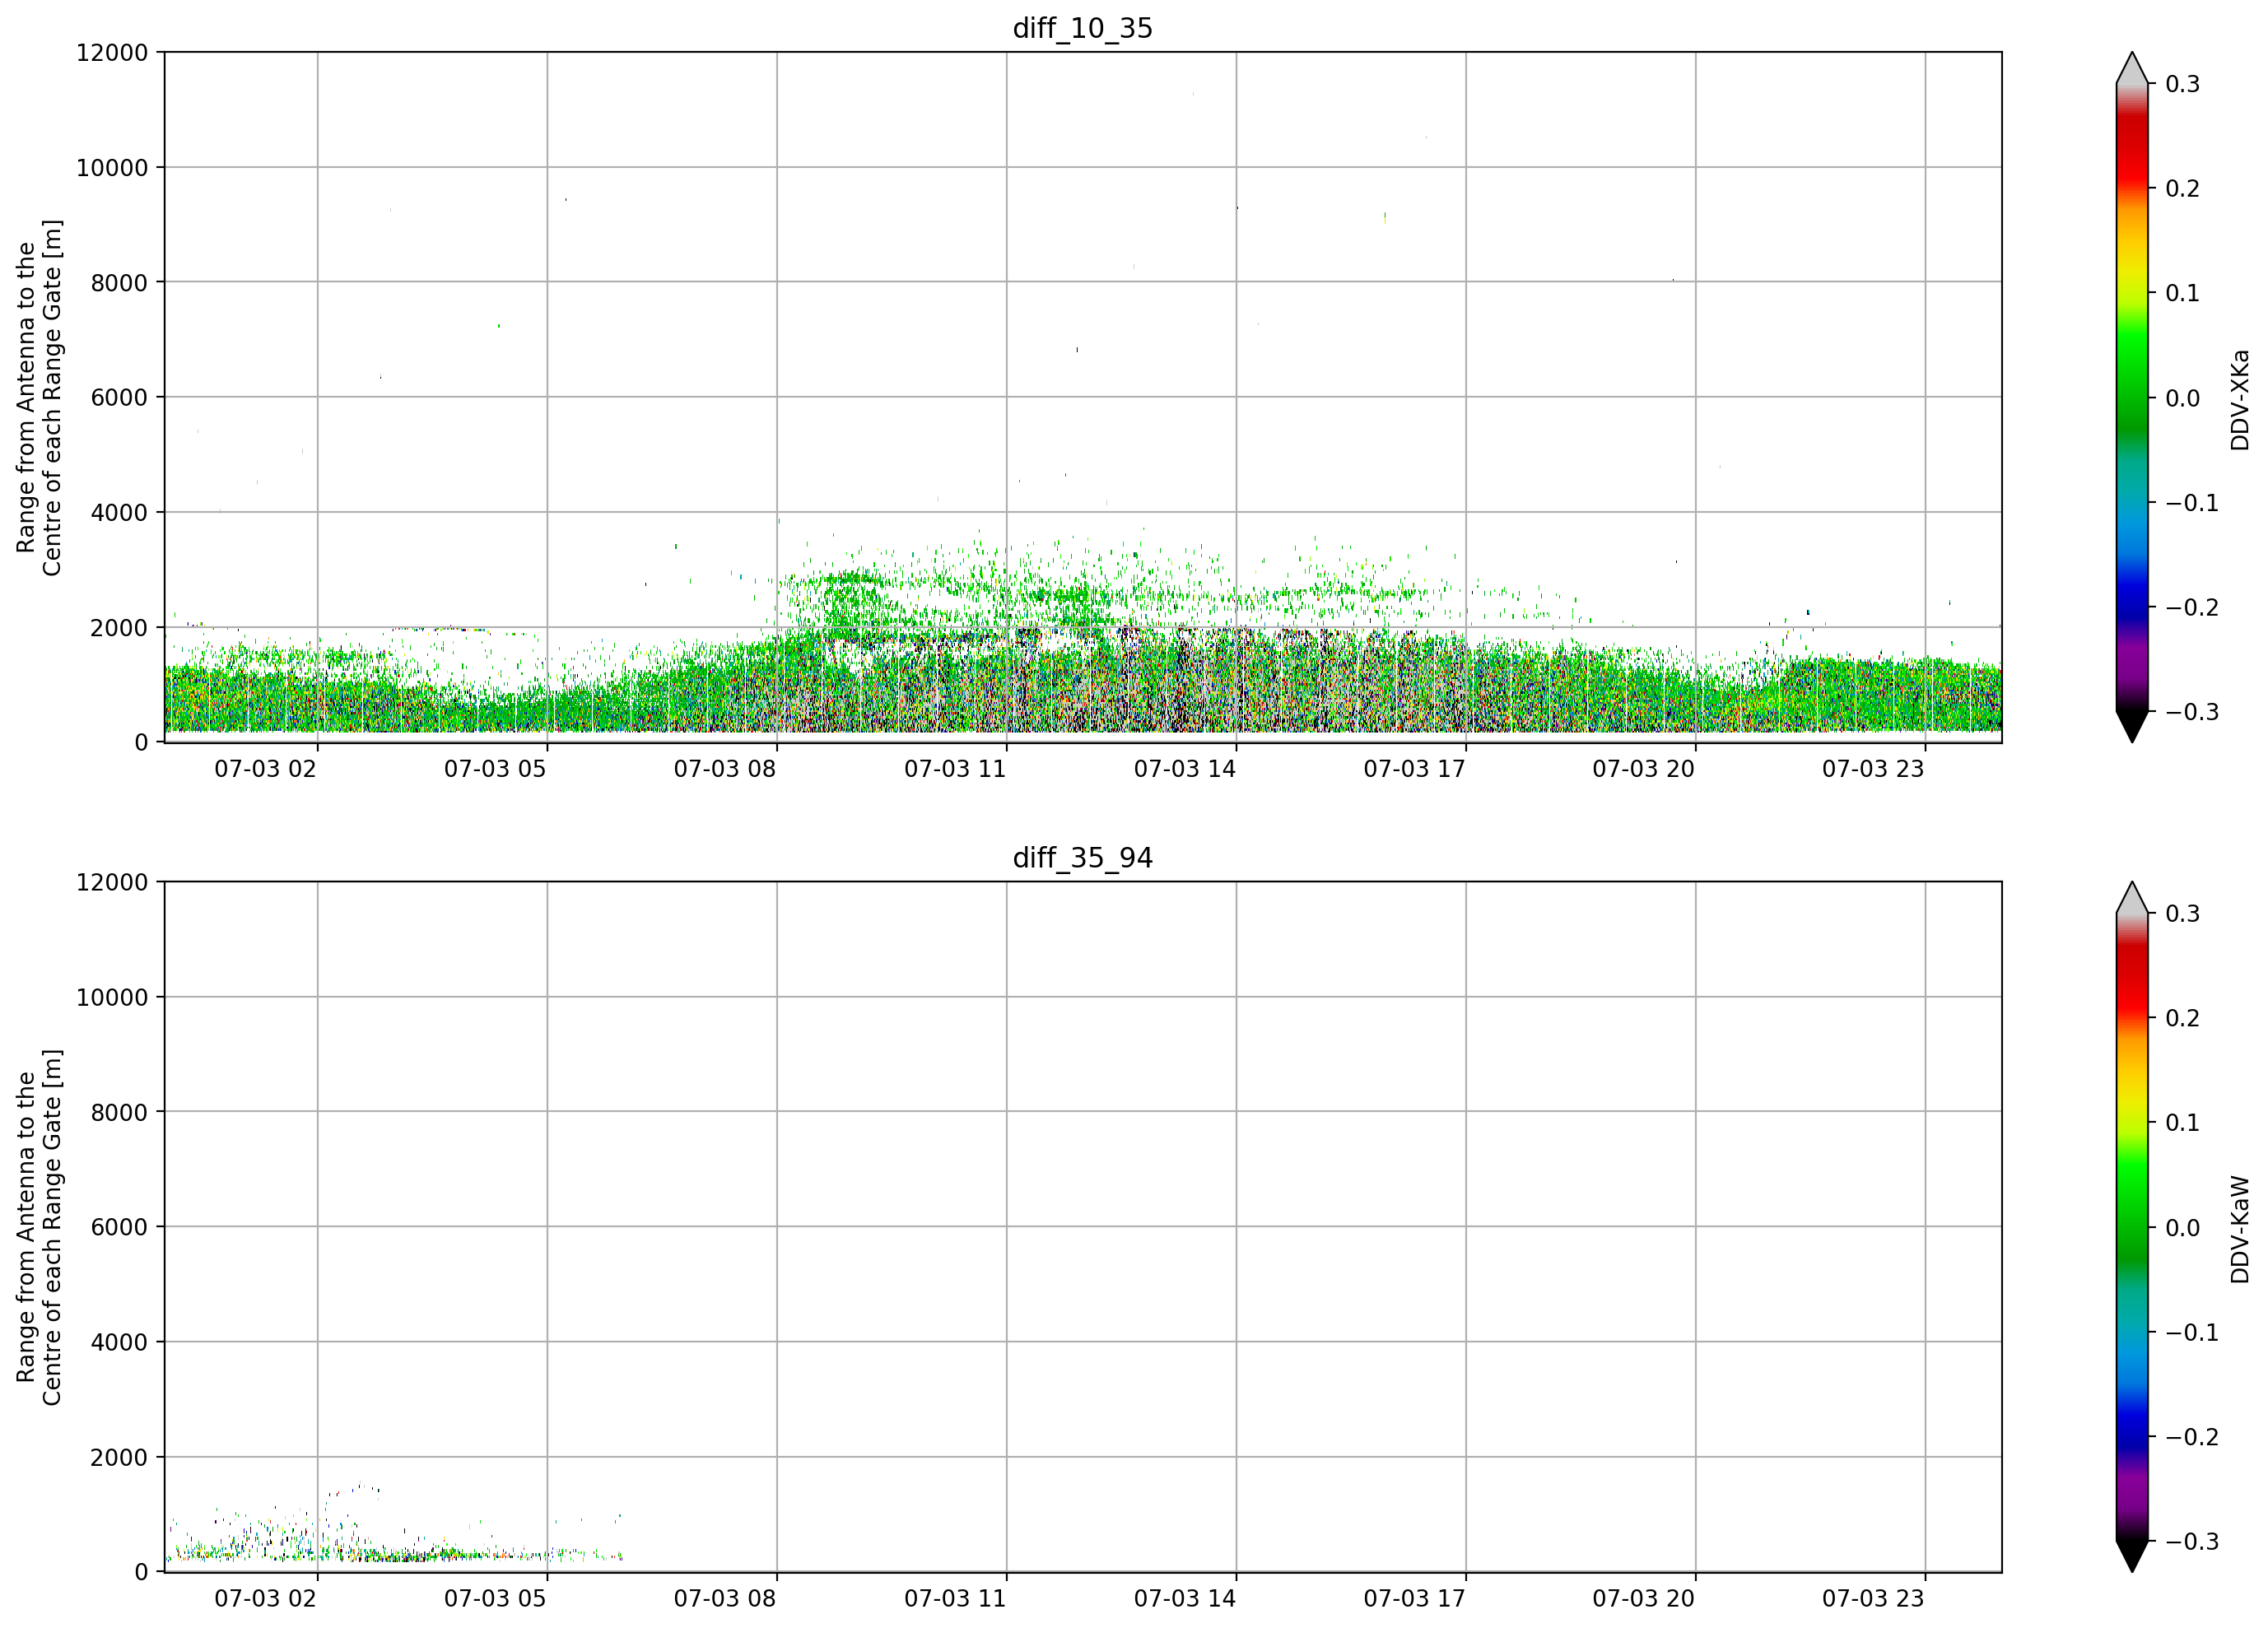Click the 0.3 tick on DDV-KaW colorbar

(x=2183, y=914)
